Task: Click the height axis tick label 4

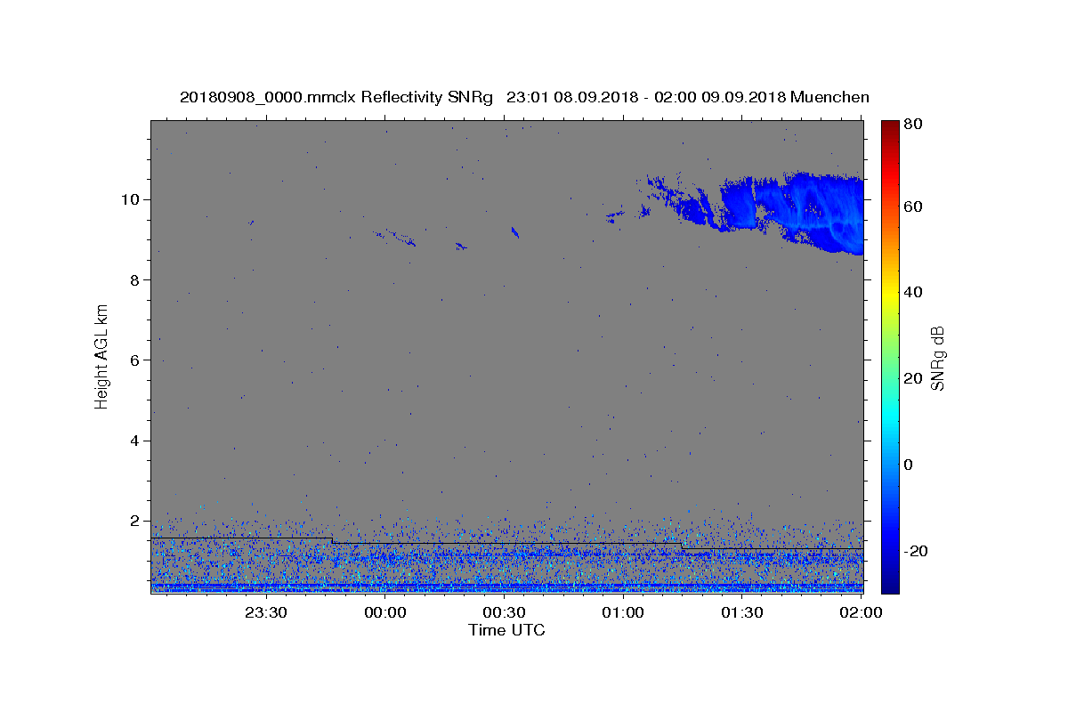Action: click(x=135, y=441)
